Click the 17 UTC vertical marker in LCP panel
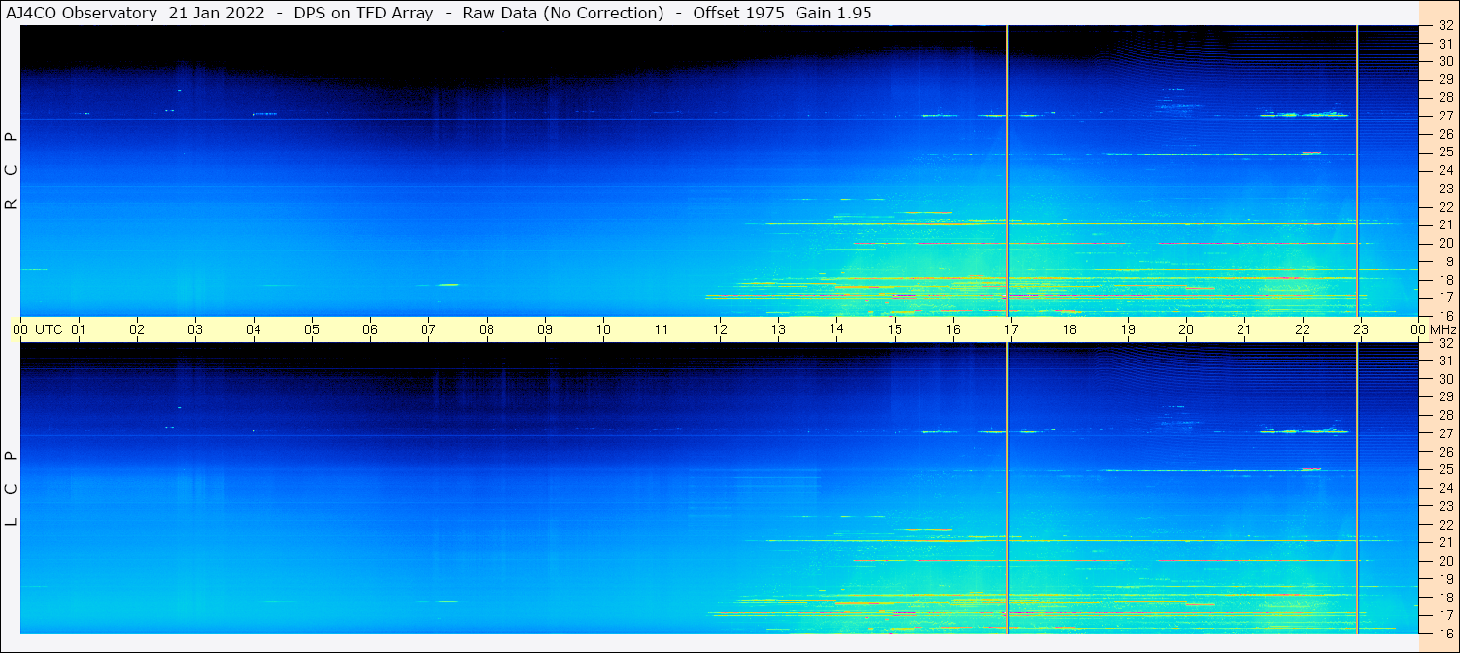The image size is (1460, 653). (1008, 488)
